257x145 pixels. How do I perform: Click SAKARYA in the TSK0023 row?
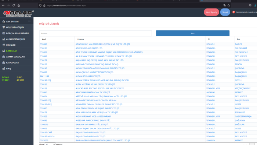(x=211, y=141)
